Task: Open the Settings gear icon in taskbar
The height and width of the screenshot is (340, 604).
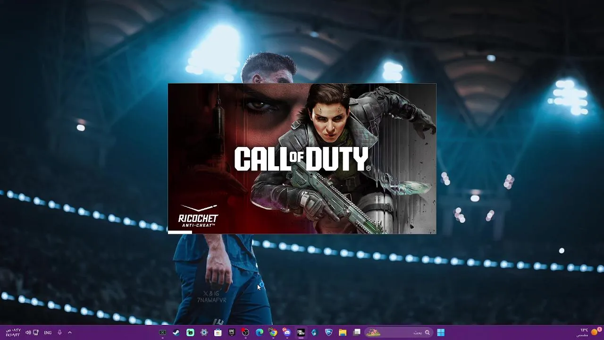Action: pos(204,332)
